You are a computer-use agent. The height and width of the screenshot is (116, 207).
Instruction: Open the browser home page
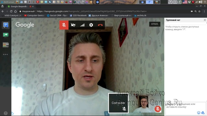16,11
